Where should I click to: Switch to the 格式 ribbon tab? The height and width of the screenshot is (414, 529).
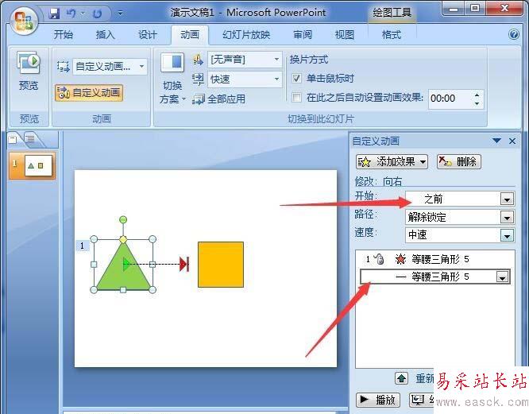(392, 34)
